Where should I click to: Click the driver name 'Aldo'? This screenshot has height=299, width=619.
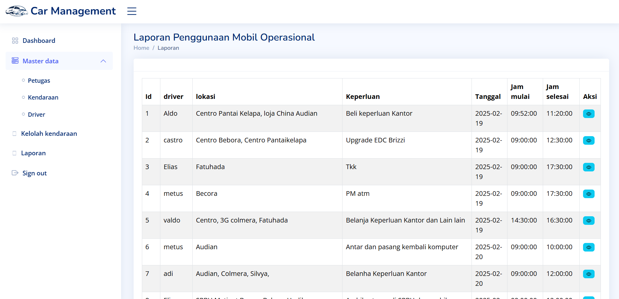(x=170, y=113)
